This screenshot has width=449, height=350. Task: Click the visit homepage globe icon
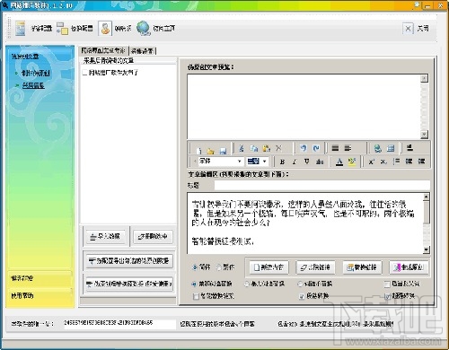(144, 29)
